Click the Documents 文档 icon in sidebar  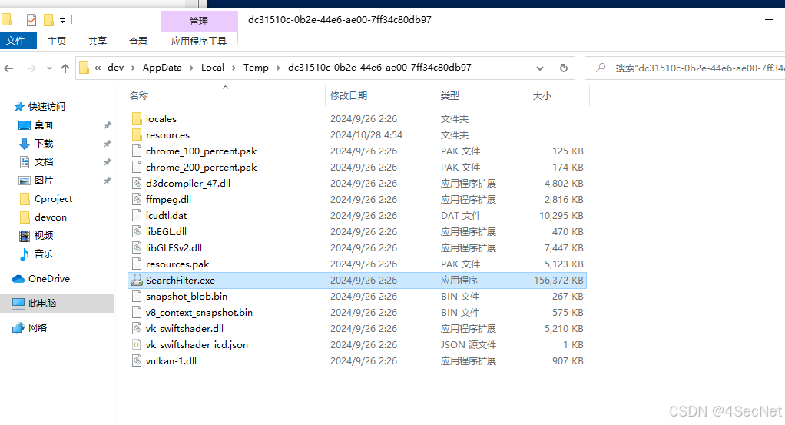click(25, 162)
